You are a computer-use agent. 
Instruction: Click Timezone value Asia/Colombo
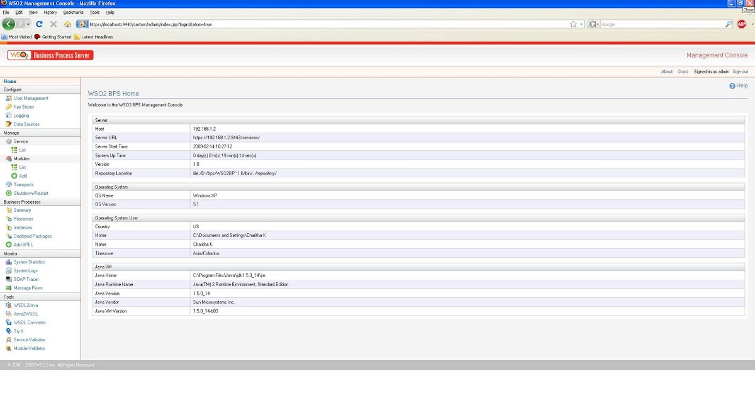pyautogui.click(x=206, y=253)
